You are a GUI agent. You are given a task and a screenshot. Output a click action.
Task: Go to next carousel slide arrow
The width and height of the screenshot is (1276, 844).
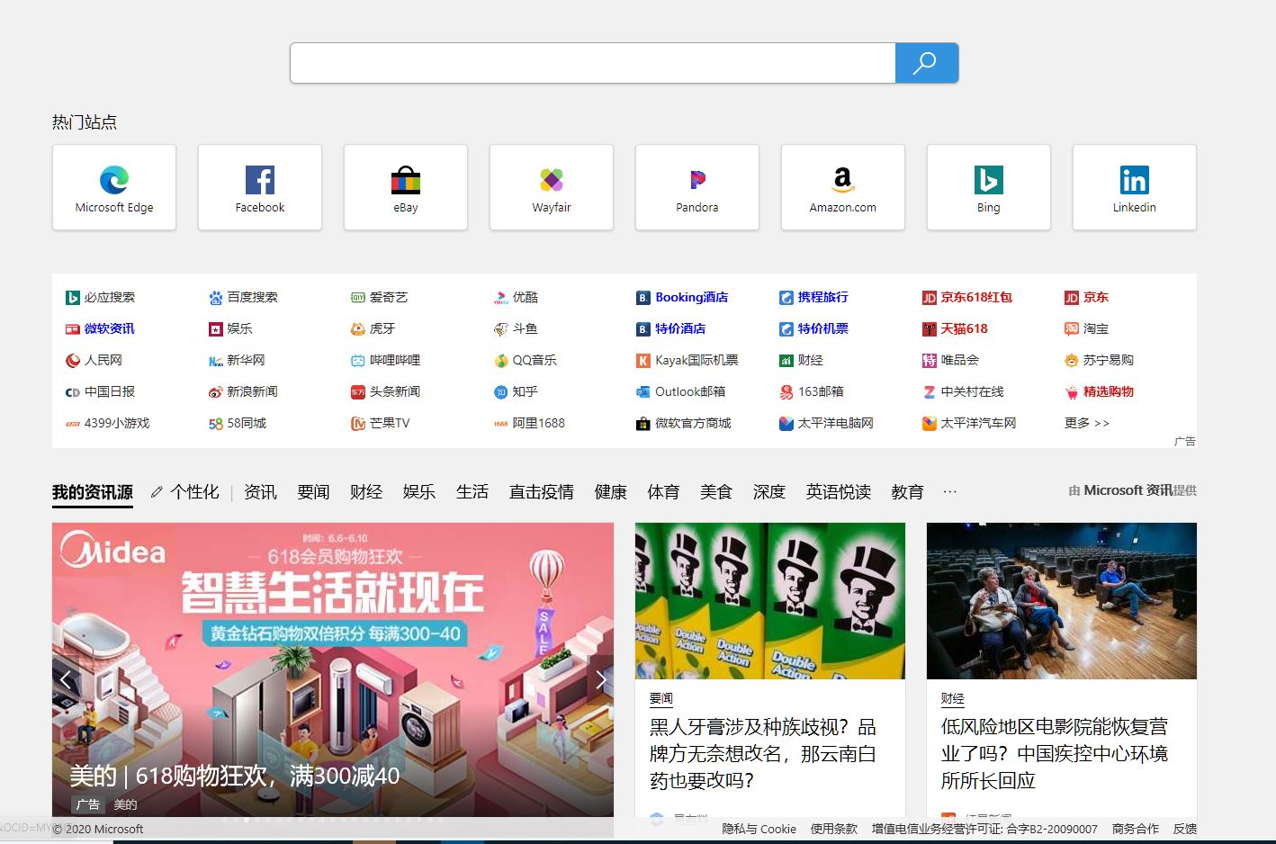(x=601, y=679)
